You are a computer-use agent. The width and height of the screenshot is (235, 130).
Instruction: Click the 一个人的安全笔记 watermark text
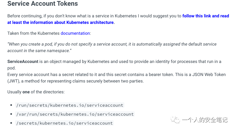205,120
